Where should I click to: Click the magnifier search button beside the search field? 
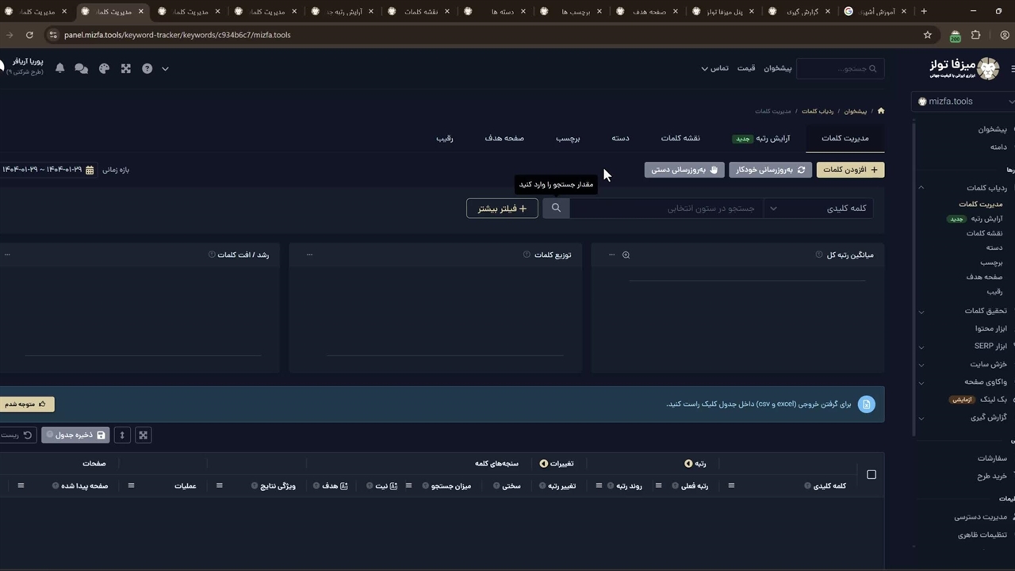[556, 208]
